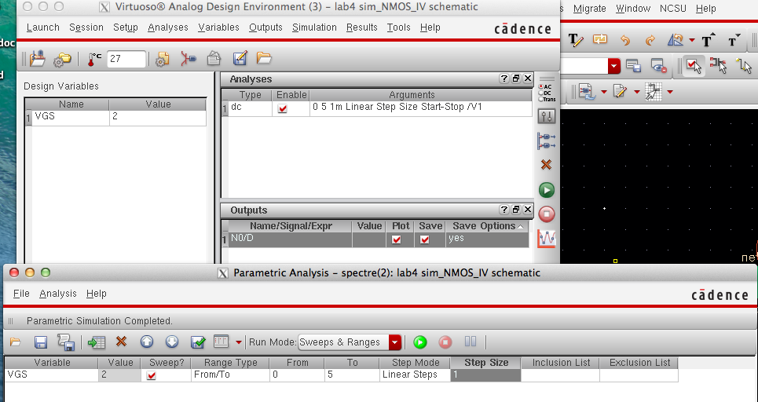Click the red transistor netlist icon in ADE toolbar
The width and height of the screenshot is (758, 402).
pyautogui.click(x=188, y=59)
